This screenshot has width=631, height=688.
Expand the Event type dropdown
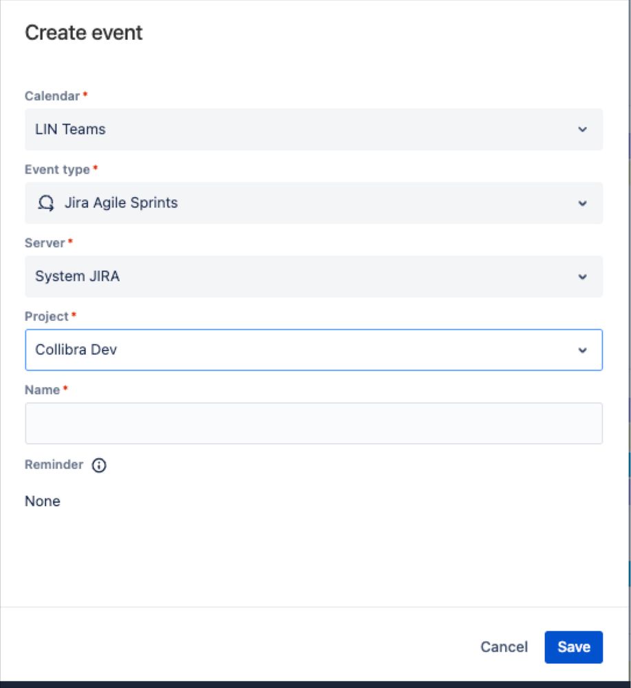pyautogui.click(x=303, y=203)
